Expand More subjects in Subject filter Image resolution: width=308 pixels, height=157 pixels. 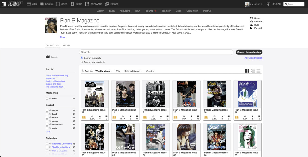pyautogui.click(x=49, y=132)
